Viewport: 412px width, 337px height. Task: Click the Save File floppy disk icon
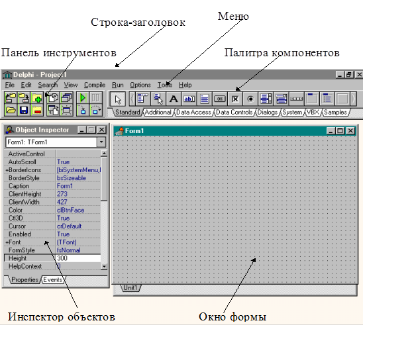(x=24, y=111)
